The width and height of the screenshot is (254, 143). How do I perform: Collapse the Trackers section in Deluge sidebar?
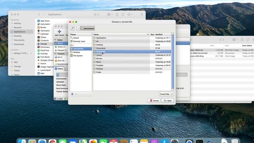[55, 54]
